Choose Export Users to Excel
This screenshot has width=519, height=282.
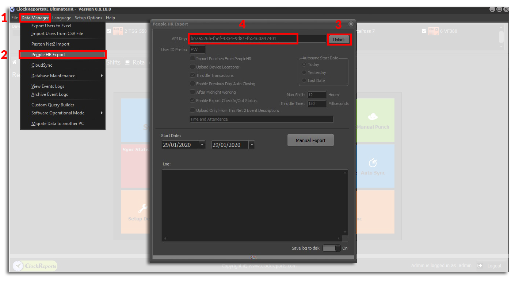63,26
